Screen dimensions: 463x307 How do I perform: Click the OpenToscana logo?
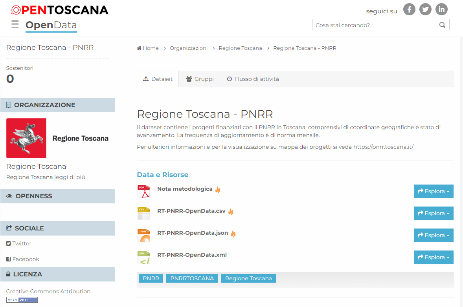click(60, 10)
